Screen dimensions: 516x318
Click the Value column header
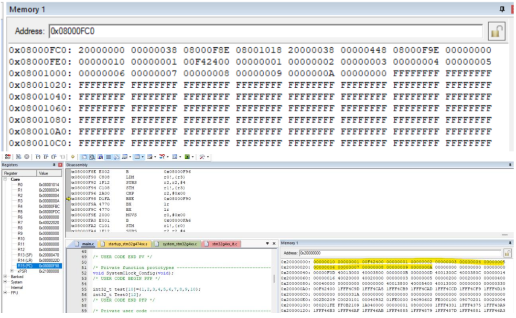(49, 173)
